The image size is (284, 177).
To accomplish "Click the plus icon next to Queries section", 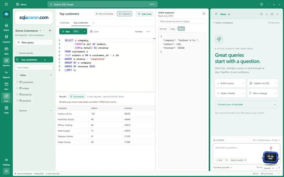I will (x=51, y=111).
